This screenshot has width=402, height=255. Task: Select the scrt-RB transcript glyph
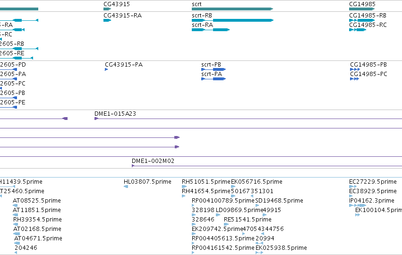pos(232,20)
